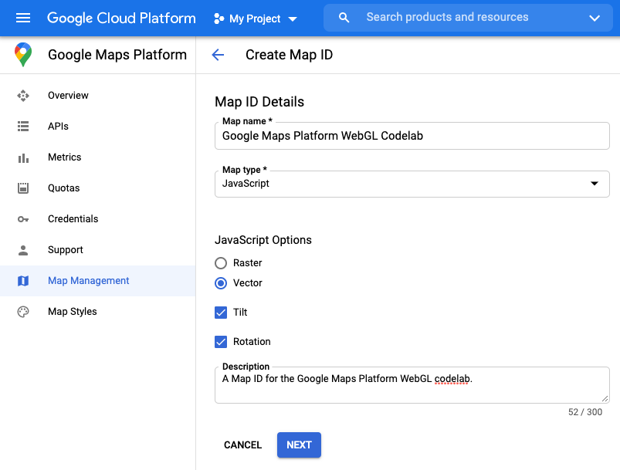The image size is (620, 470).
Task: Click the Metrics bar chart icon
Action: 24,157
